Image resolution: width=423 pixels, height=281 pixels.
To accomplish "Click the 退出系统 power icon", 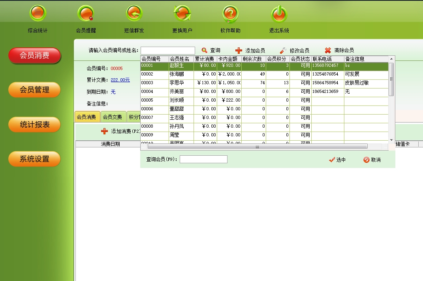I will 279,14.
